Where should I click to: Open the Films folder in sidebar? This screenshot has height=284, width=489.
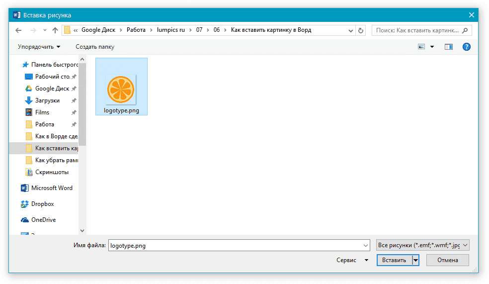[51, 112]
